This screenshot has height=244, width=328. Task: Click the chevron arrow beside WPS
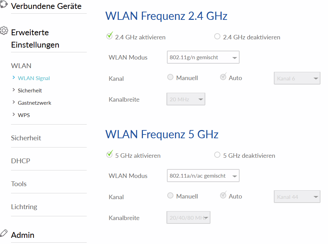tap(13, 115)
